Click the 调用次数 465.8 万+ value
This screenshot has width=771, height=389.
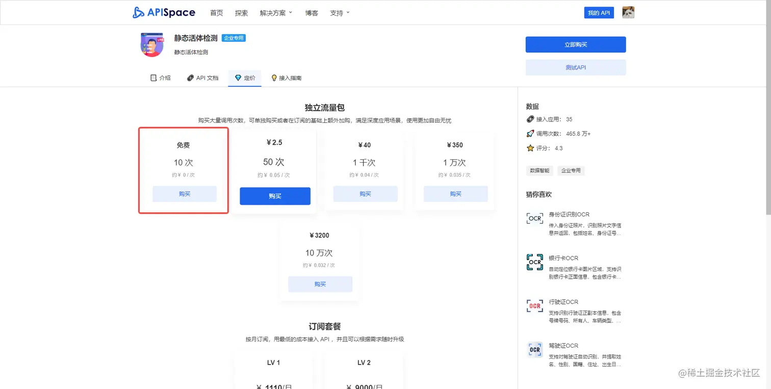pyautogui.click(x=579, y=134)
